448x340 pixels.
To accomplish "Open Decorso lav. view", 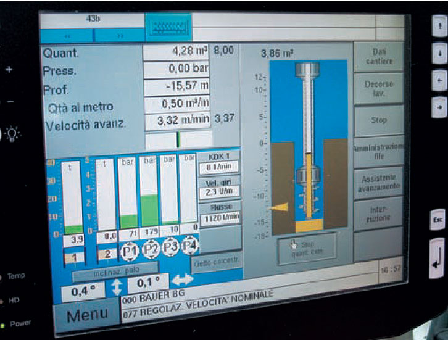I will (378, 88).
